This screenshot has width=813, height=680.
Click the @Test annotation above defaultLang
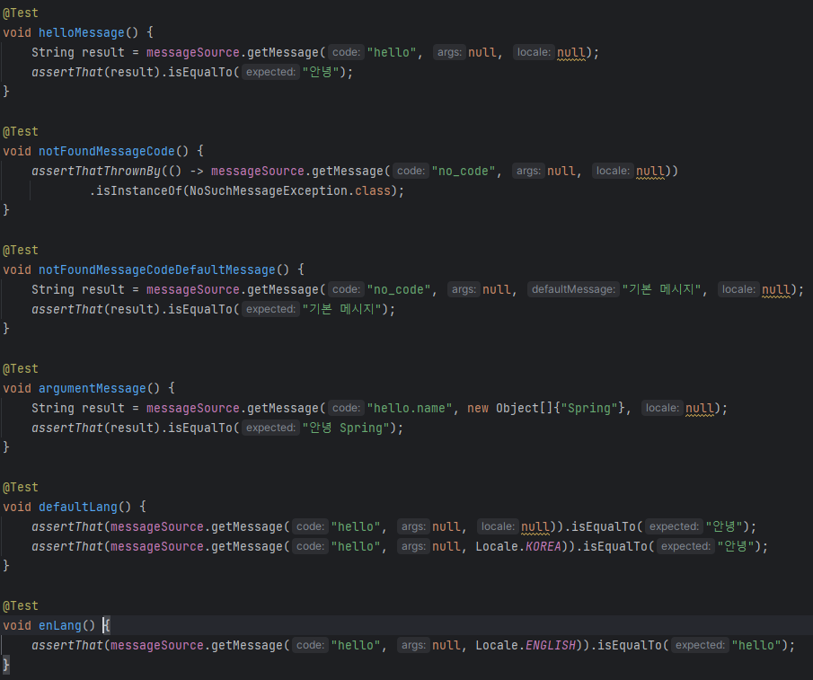pos(21,488)
